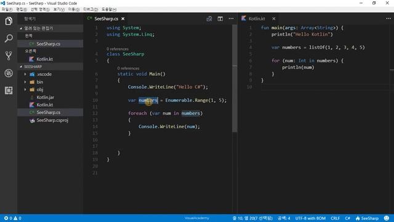Open the 파일 (File) menu
This screenshot has width=394, height=222.
coord(7,9)
